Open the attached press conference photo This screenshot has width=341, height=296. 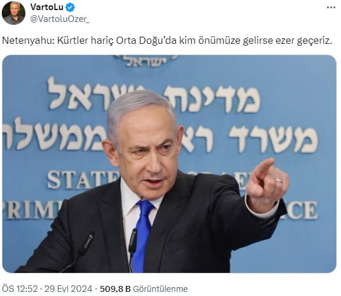pos(169,164)
